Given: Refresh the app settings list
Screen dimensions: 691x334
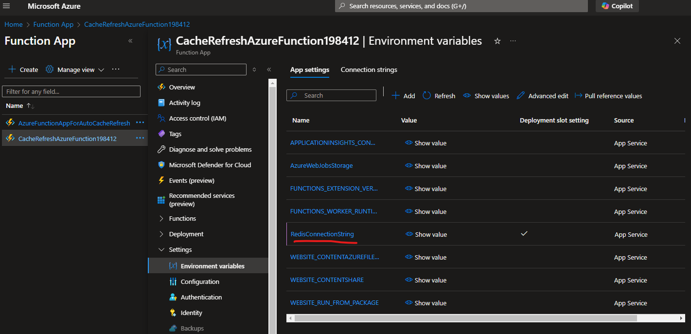Looking at the screenshot, I should click(x=439, y=96).
